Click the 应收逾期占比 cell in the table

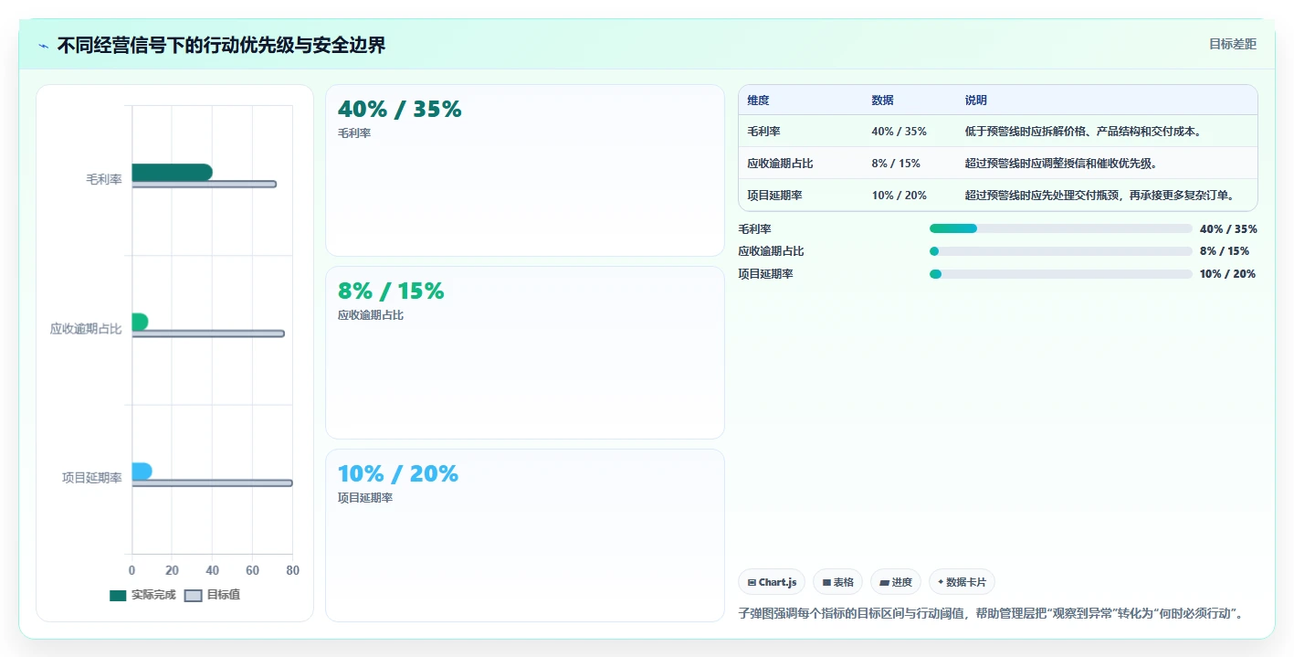pyautogui.click(x=780, y=163)
